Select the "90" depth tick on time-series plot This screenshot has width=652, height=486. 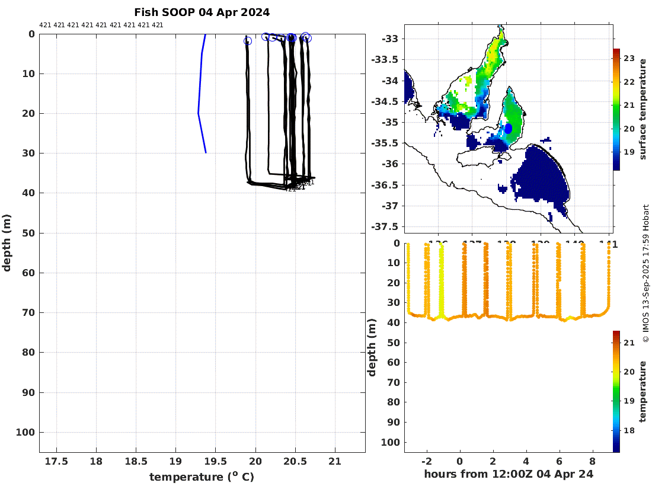pos(394,422)
